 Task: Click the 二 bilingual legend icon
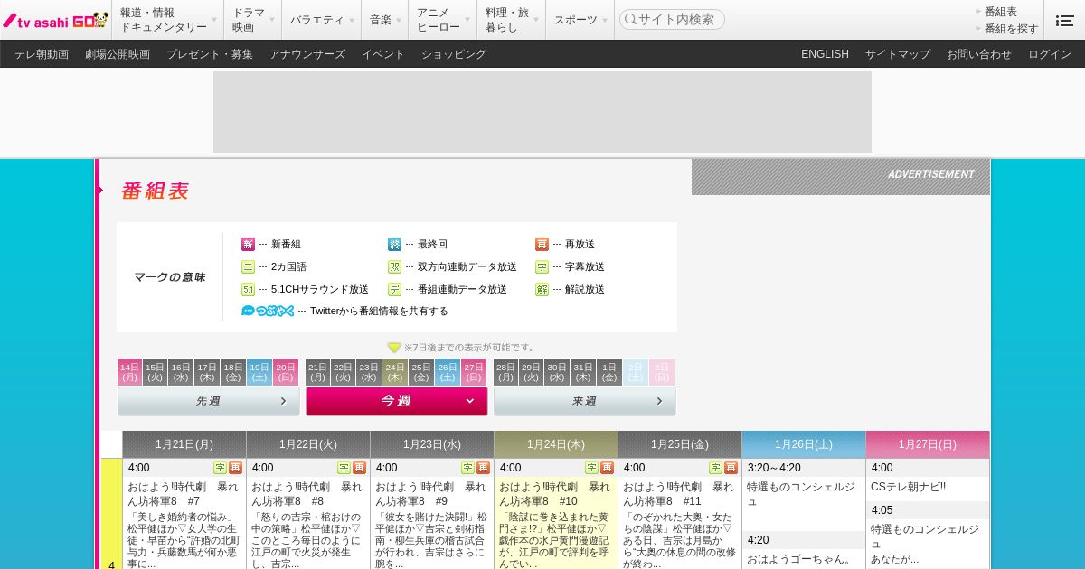pos(248,267)
